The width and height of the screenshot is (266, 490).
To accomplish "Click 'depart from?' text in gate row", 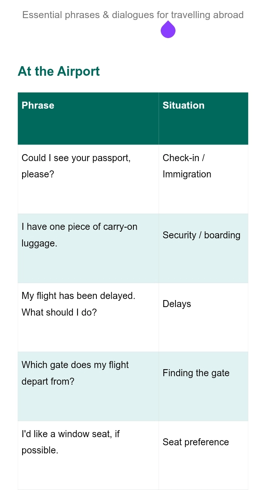I will pyautogui.click(x=48, y=381).
